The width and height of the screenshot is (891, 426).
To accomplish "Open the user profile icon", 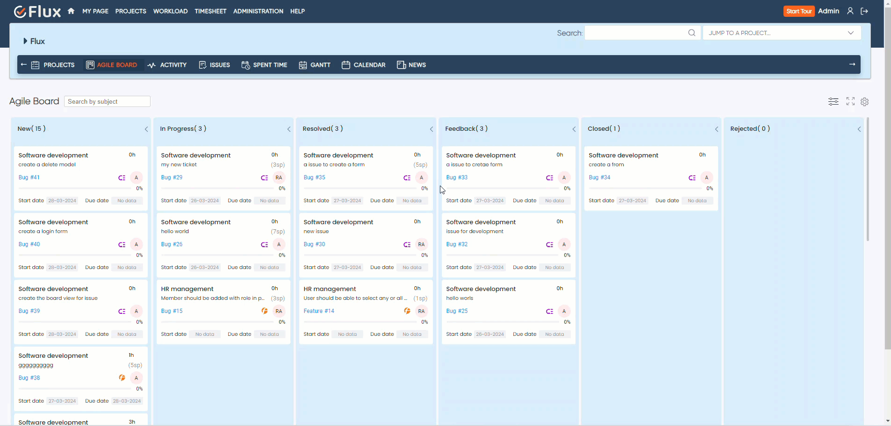I will 850,11.
